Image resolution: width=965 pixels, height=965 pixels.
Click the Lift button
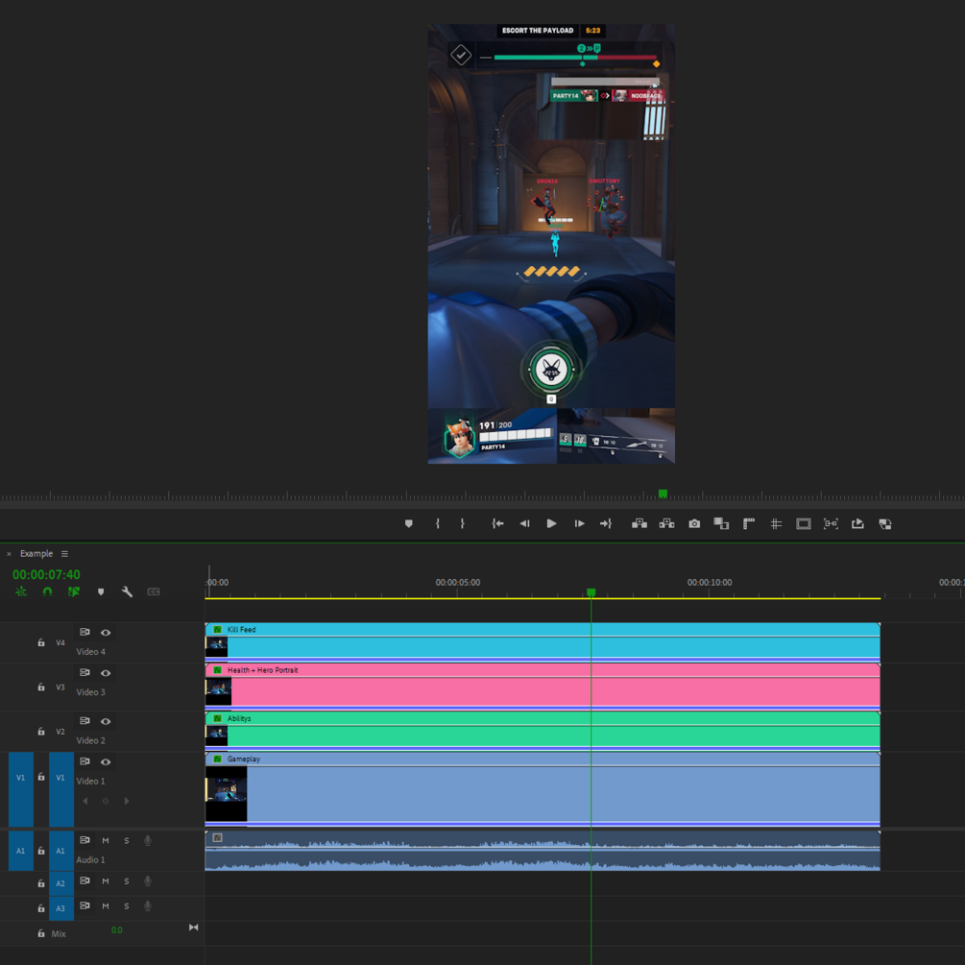pyautogui.click(x=639, y=523)
